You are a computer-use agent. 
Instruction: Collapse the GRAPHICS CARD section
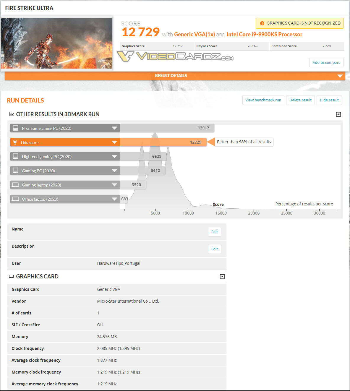coord(222,276)
